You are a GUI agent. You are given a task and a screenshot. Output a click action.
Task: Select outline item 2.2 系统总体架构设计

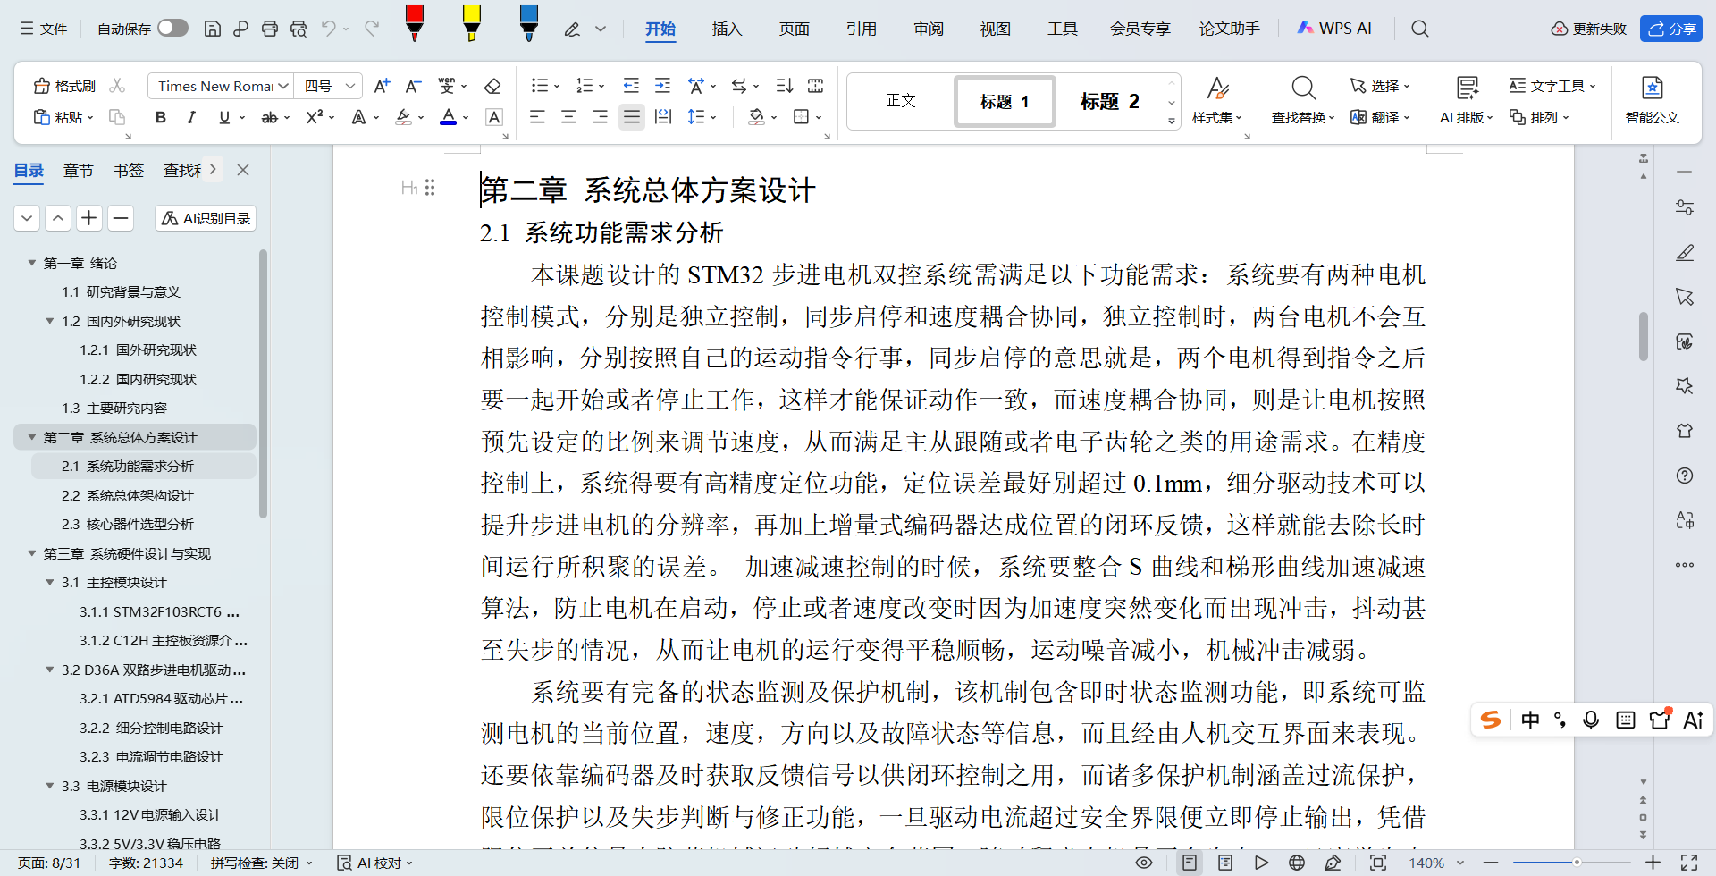tap(127, 495)
